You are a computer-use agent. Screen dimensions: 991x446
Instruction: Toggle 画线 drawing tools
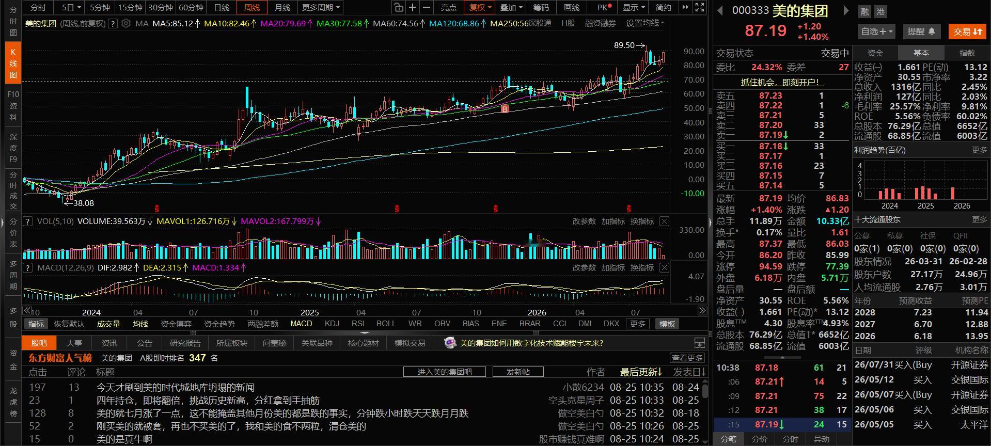[x=572, y=8]
